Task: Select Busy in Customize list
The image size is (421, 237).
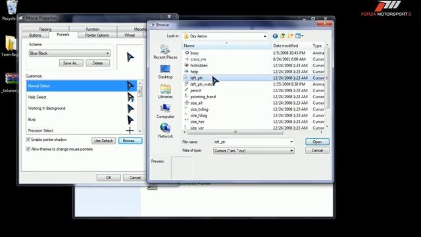Action: (82, 120)
